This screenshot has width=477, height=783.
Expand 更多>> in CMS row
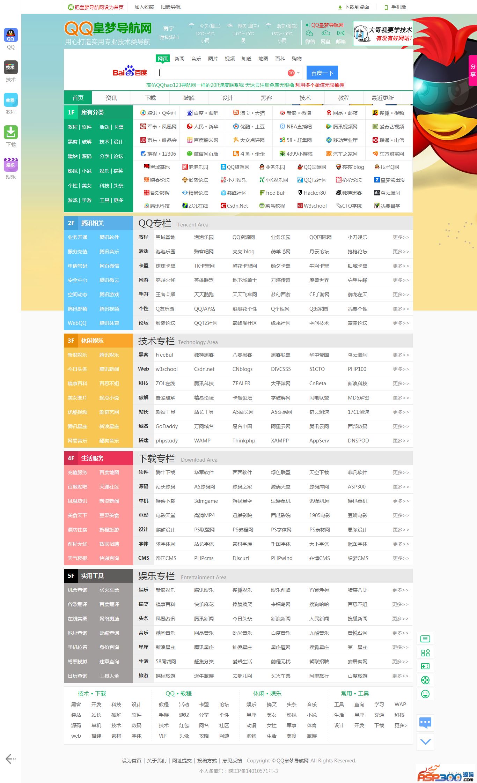click(x=401, y=558)
